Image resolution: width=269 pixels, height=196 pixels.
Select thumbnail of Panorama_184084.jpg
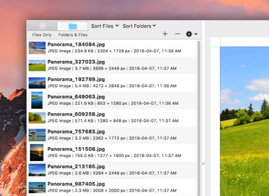37,48
